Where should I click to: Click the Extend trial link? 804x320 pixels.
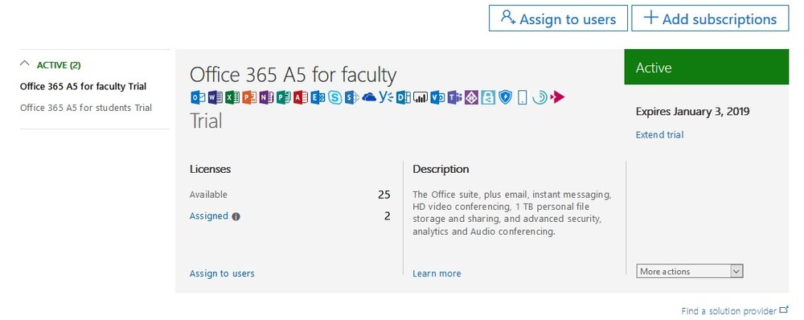659,135
